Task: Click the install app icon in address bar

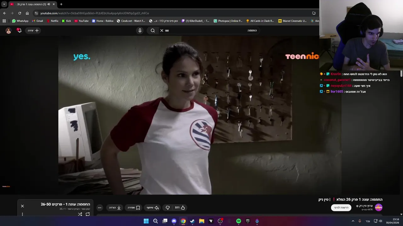Action: (314, 13)
